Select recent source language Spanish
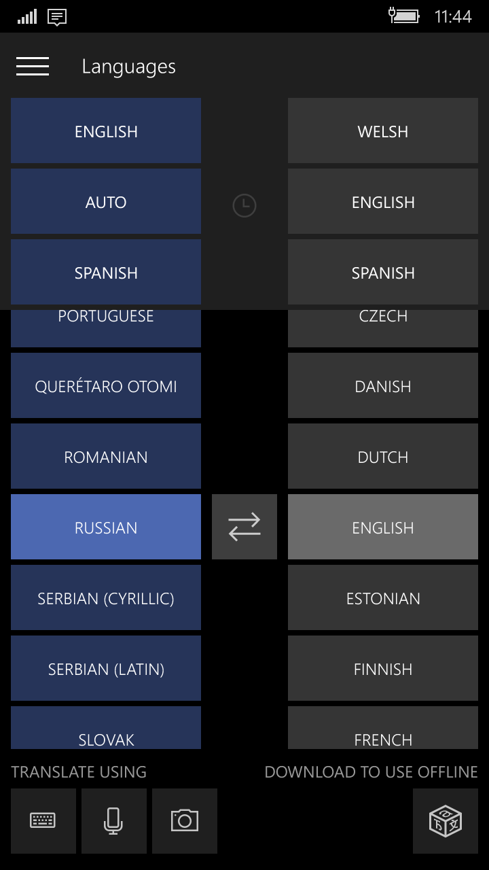 point(106,273)
